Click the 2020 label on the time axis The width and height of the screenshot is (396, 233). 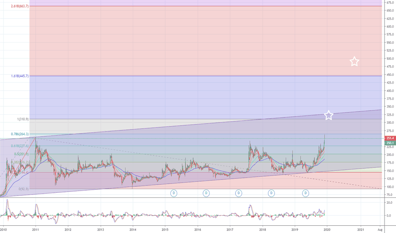coord(327,230)
